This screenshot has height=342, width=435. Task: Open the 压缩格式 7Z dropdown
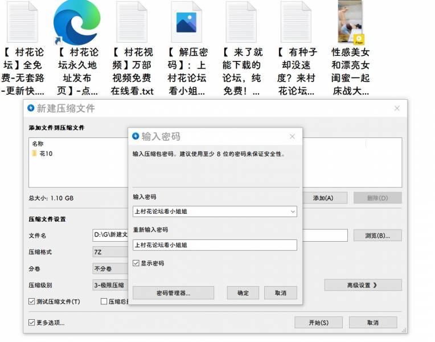coord(109,252)
